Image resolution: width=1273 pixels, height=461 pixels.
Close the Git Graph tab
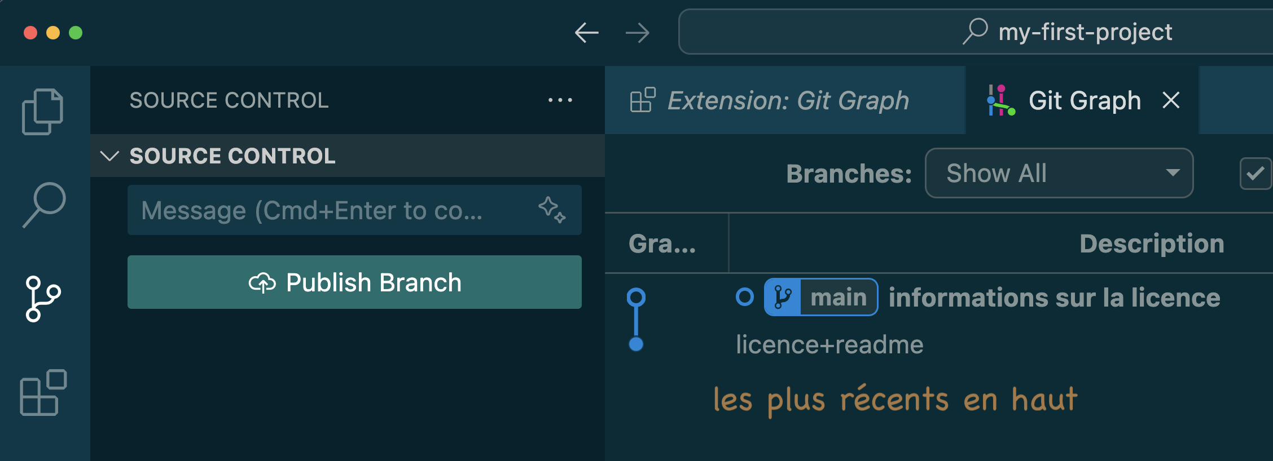1171,101
